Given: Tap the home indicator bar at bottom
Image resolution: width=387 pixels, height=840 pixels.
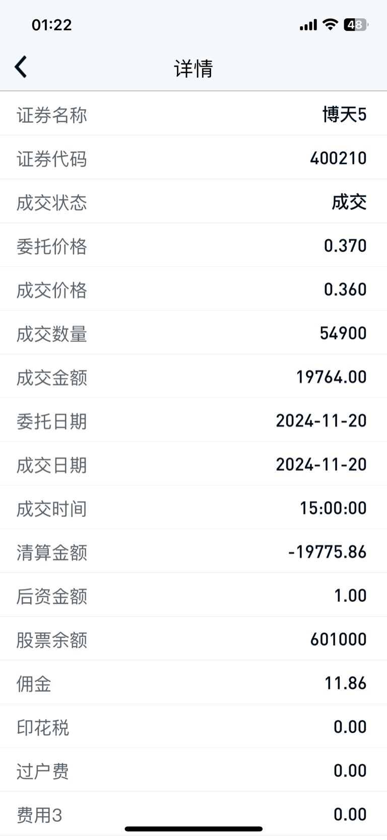Looking at the screenshot, I should tap(193, 828).
